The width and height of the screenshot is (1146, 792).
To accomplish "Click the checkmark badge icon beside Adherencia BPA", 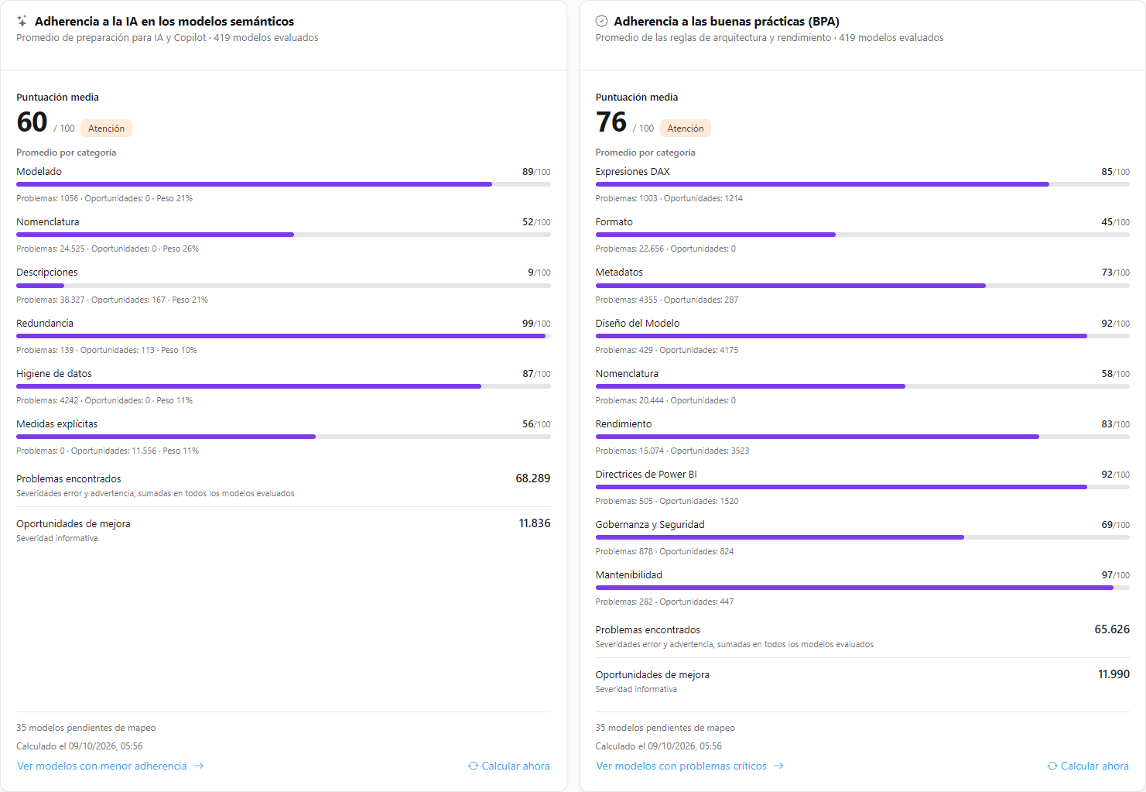I will (601, 21).
